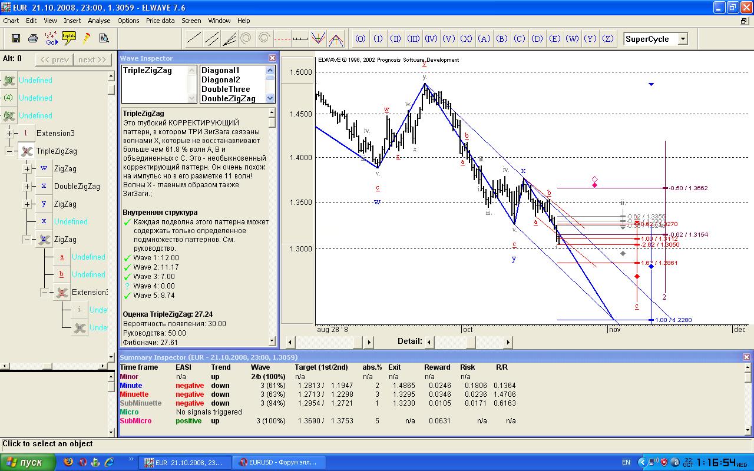Click the Detail slider left arrow
Viewport: 754px width, 471px height.
[429, 342]
